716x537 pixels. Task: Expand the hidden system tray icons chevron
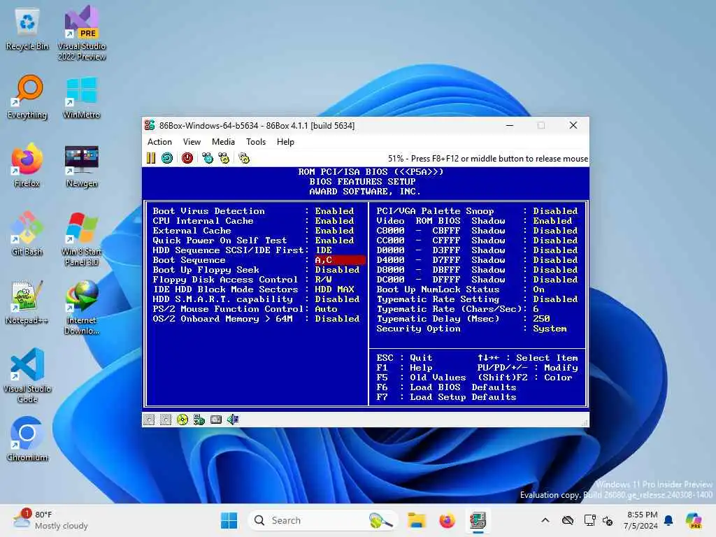[x=545, y=520]
